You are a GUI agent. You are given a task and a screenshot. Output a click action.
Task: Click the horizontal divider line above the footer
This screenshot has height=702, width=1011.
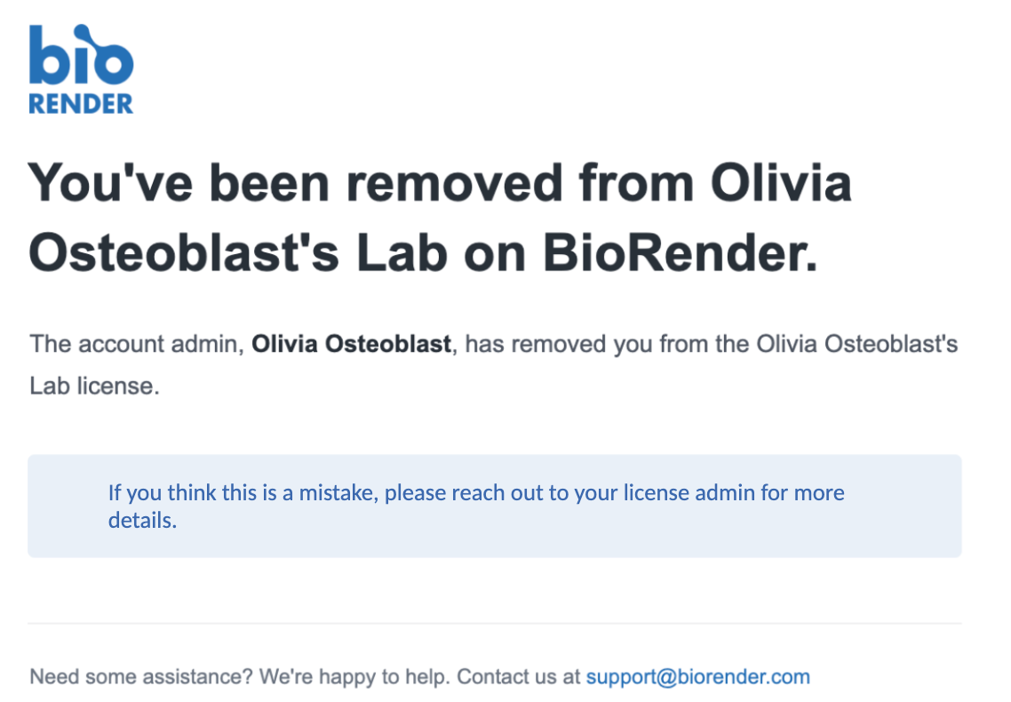pyautogui.click(x=494, y=624)
